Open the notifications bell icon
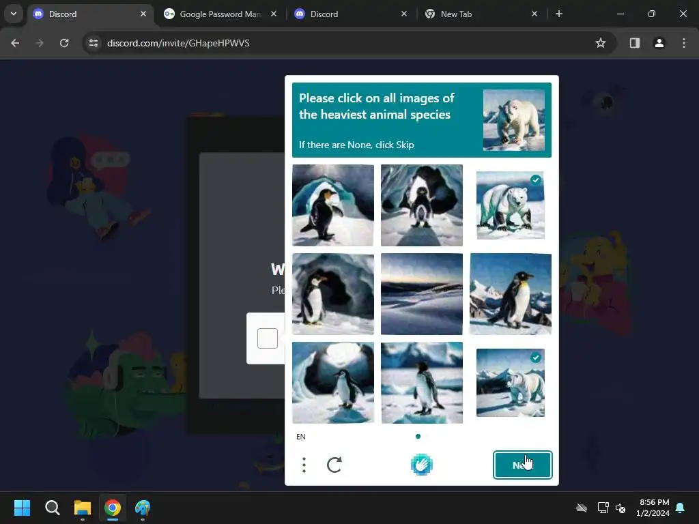Image resolution: width=699 pixels, height=524 pixels. (x=681, y=508)
